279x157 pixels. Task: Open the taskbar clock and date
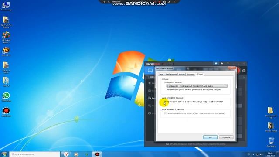270,154
